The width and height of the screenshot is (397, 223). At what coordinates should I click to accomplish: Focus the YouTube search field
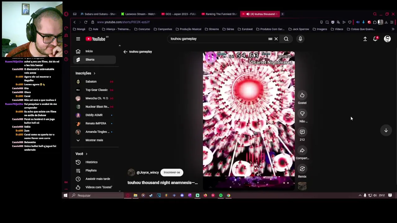click(x=218, y=39)
